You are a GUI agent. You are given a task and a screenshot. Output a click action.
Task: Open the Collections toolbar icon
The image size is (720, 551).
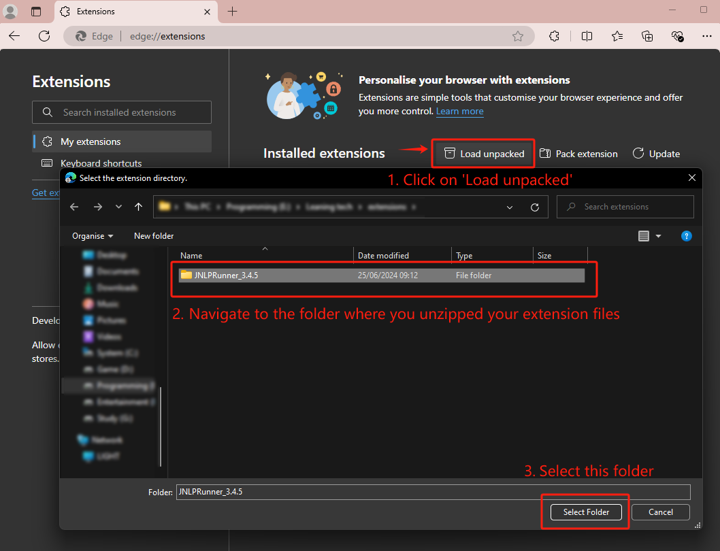tap(647, 36)
